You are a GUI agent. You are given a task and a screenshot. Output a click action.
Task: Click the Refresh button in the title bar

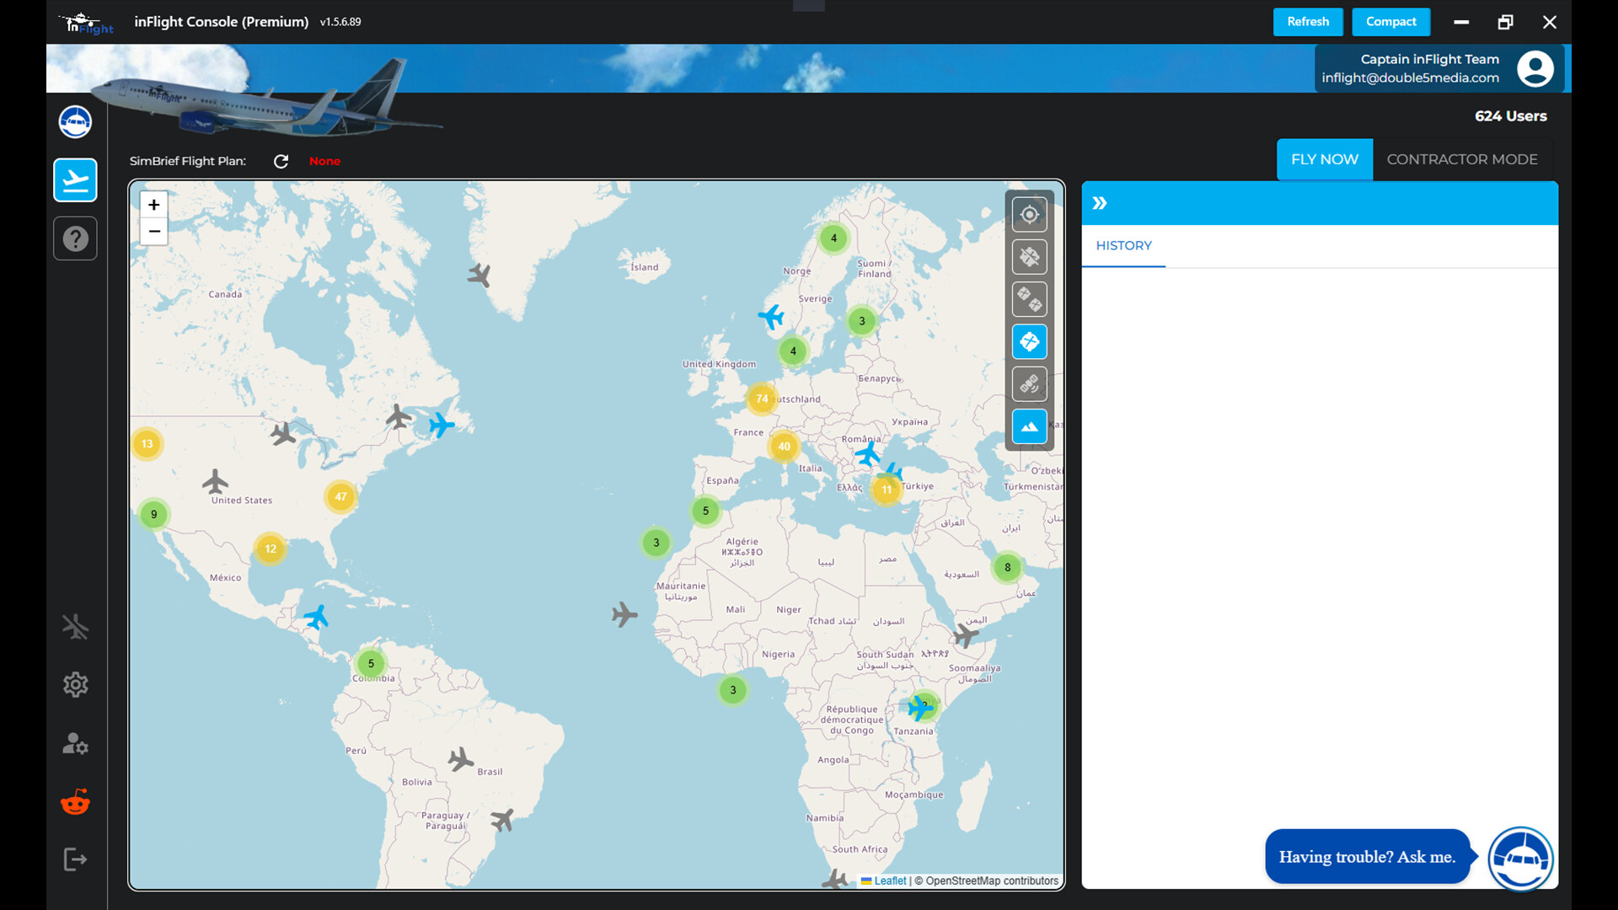click(x=1307, y=21)
